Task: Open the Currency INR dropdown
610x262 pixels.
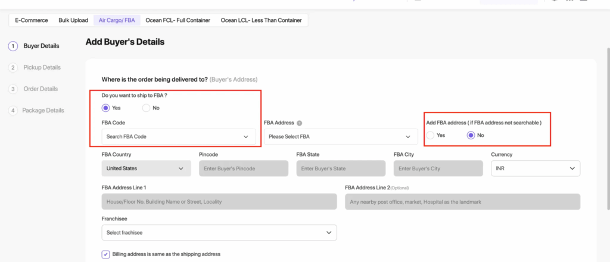Action: (x=535, y=169)
